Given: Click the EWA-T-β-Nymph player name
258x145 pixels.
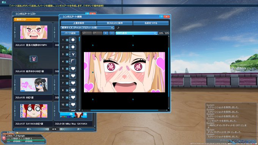Looking at the screenshot, I should [x=16, y=136].
